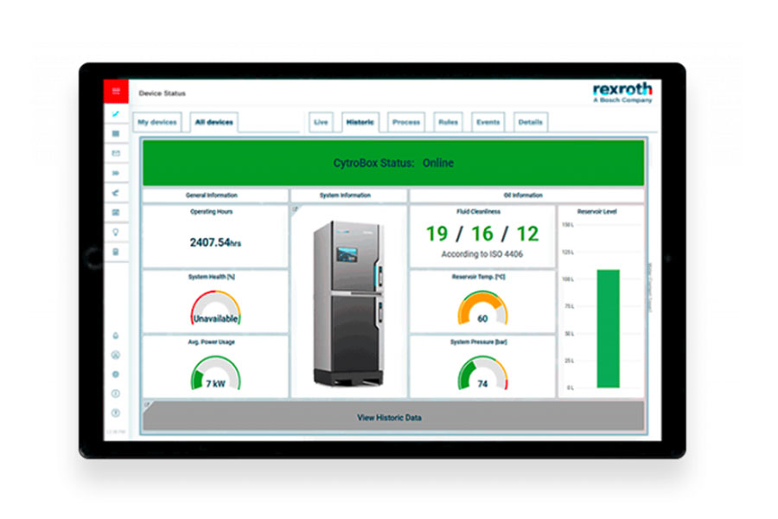Click the Rexroth logo

pos(622,93)
